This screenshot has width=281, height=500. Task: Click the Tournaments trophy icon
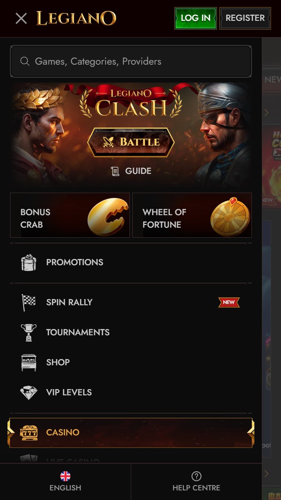tap(29, 332)
